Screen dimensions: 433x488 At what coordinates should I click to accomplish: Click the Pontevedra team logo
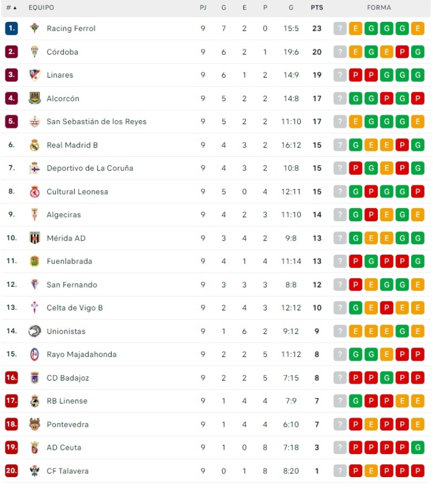[x=35, y=424]
